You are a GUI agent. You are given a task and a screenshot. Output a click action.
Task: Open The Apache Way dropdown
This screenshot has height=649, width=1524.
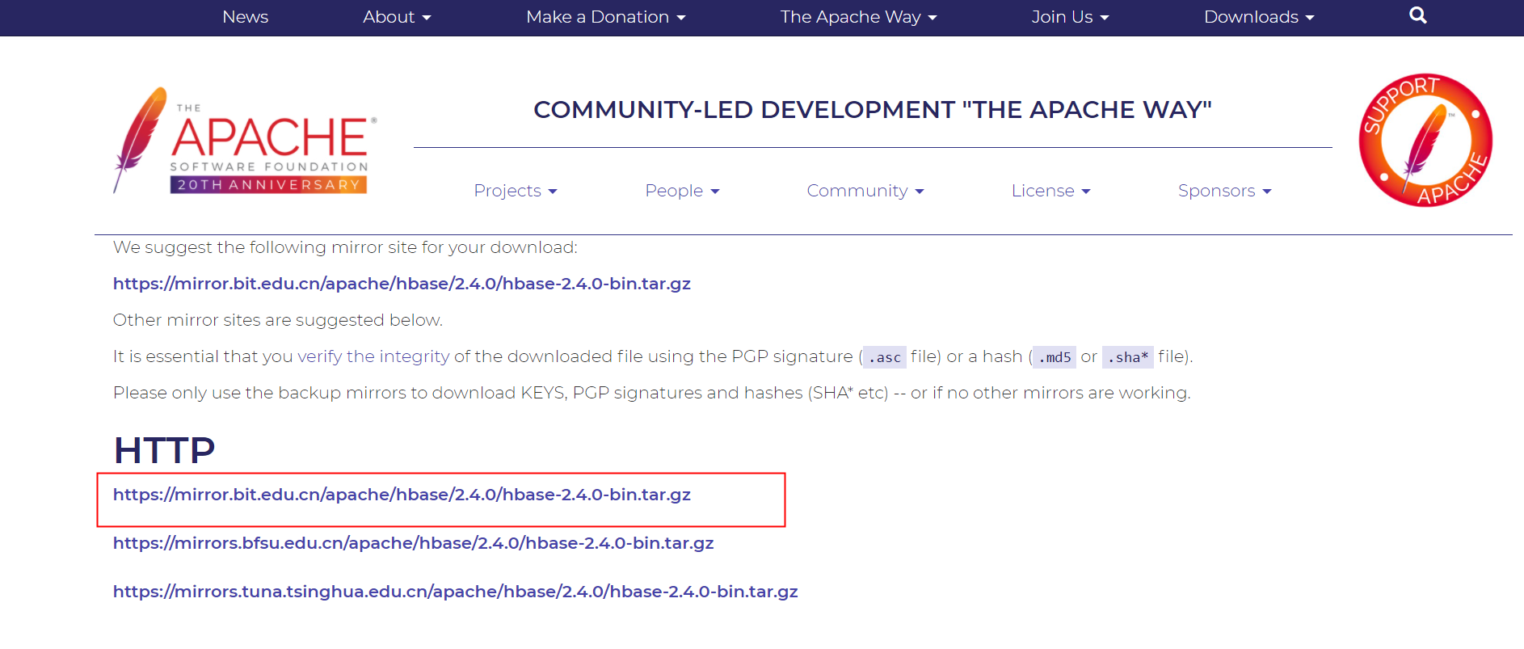(x=858, y=17)
